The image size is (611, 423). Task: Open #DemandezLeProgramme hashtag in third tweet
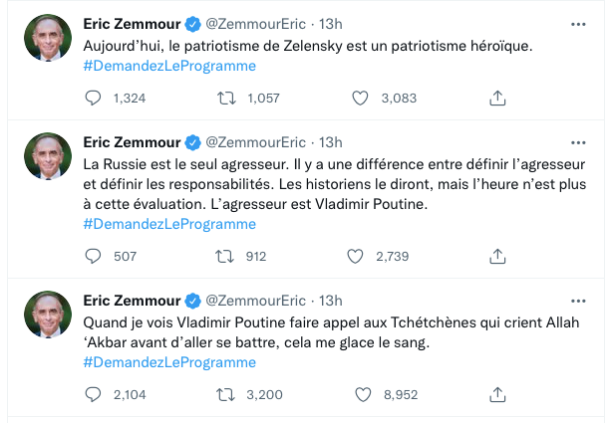pyautogui.click(x=169, y=362)
